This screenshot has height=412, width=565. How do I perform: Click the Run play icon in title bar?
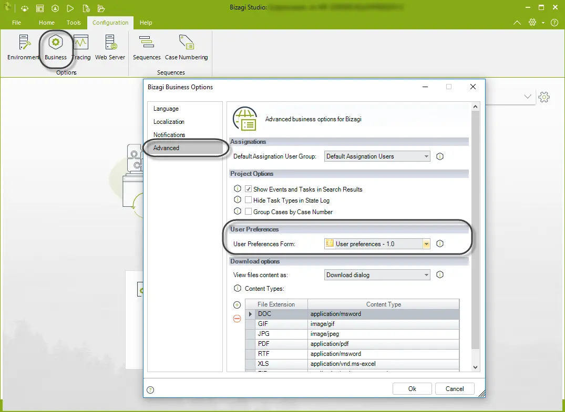coord(70,8)
